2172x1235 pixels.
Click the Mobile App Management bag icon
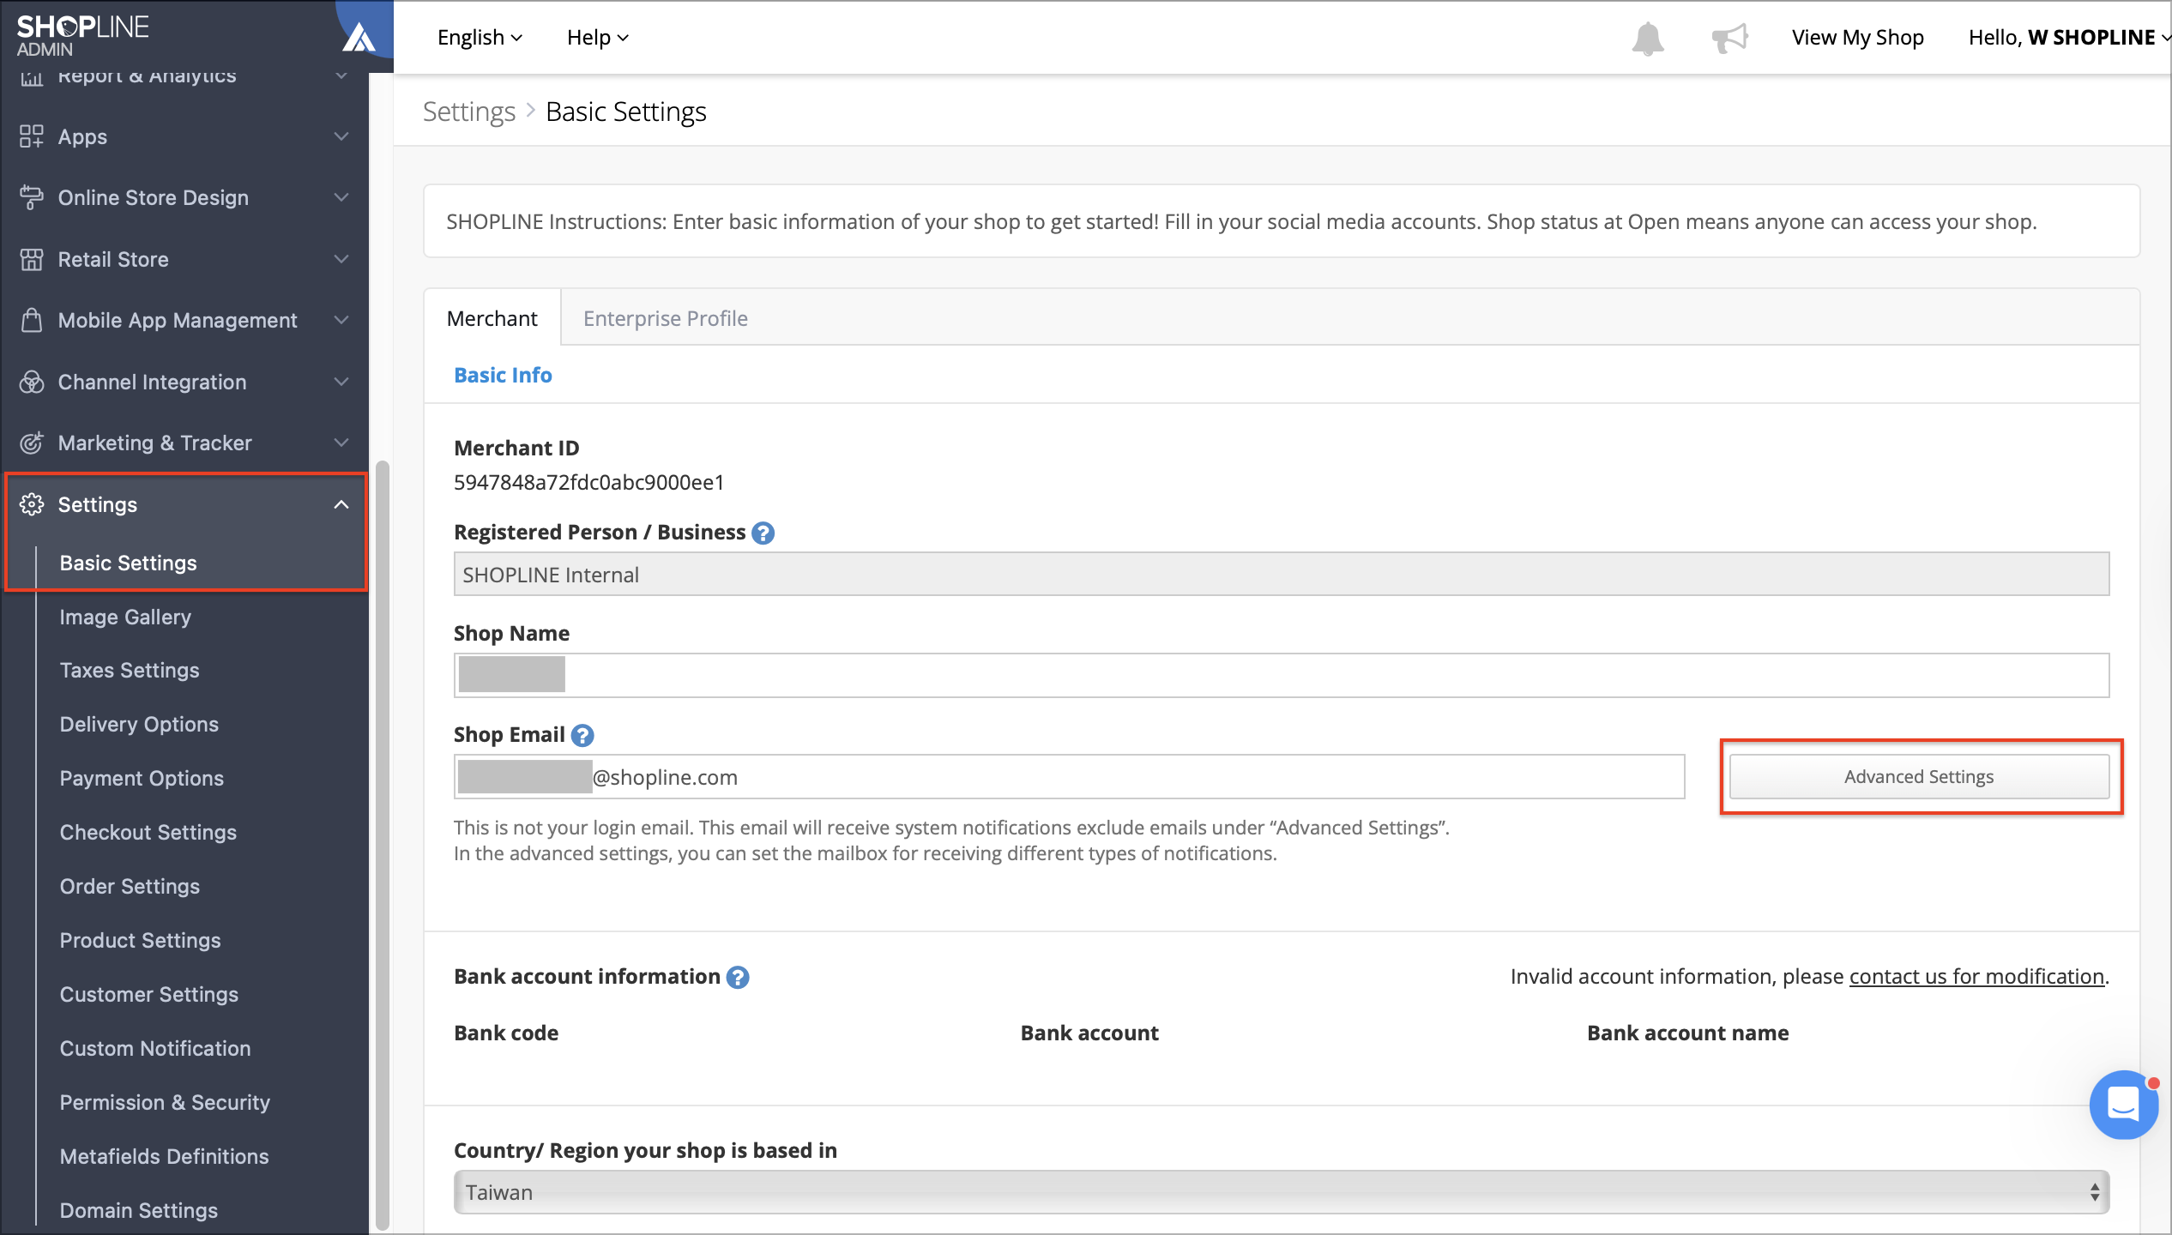32,320
